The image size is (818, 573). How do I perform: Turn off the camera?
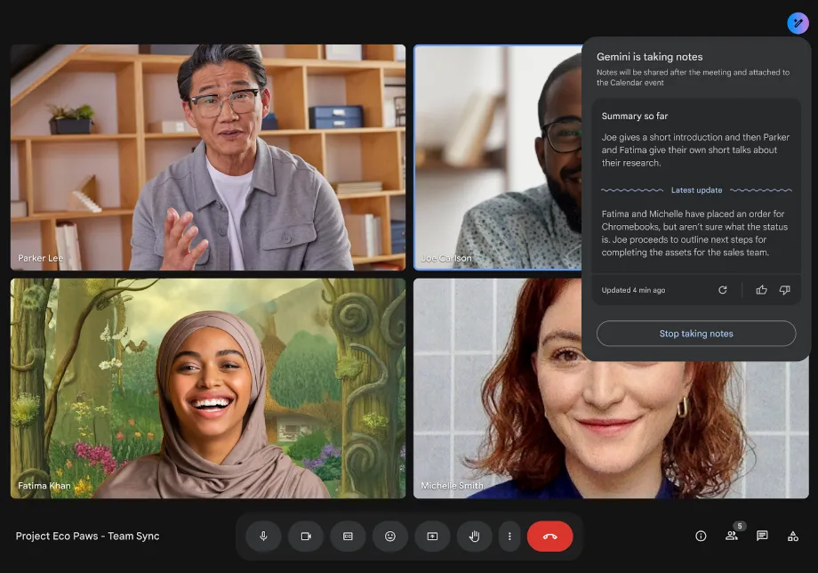point(306,536)
